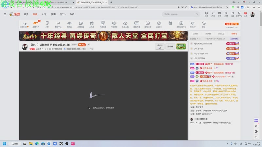This screenshot has height=147, width=262.
Task: Open the 礼物投票 gift voting icon
Action: click(103, 24)
